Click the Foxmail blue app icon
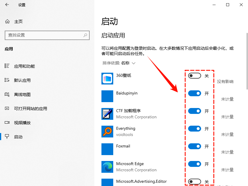The height and width of the screenshot is (186, 248). click(107, 149)
